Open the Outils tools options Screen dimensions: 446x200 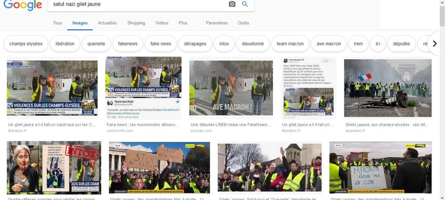click(x=244, y=23)
